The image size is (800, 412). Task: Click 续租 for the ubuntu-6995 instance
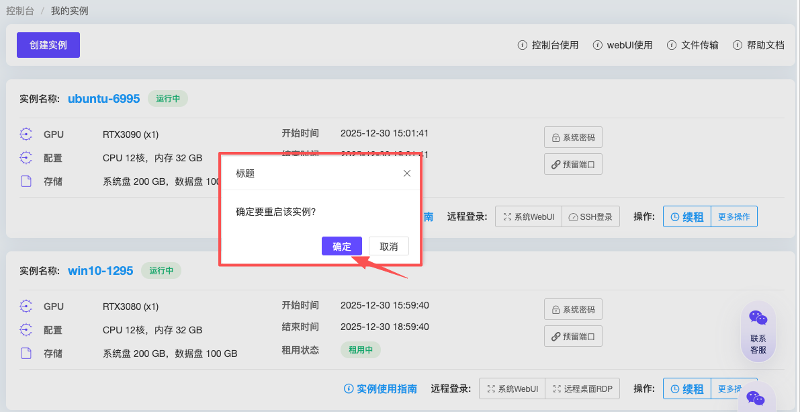click(x=686, y=217)
